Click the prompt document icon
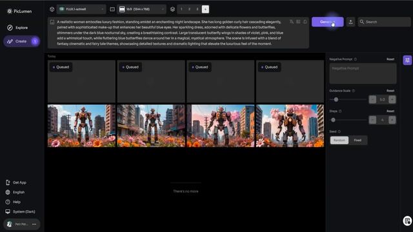 (x=52, y=22)
